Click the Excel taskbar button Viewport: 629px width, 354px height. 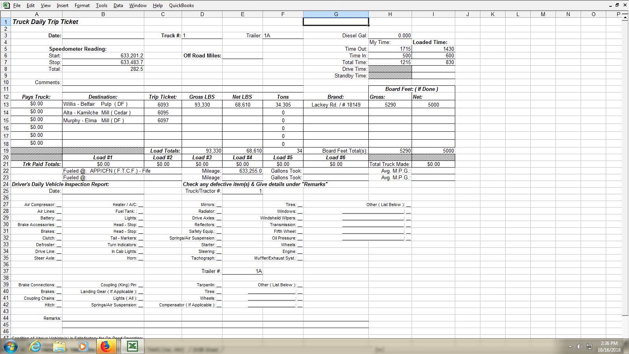[x=132, y=347]
